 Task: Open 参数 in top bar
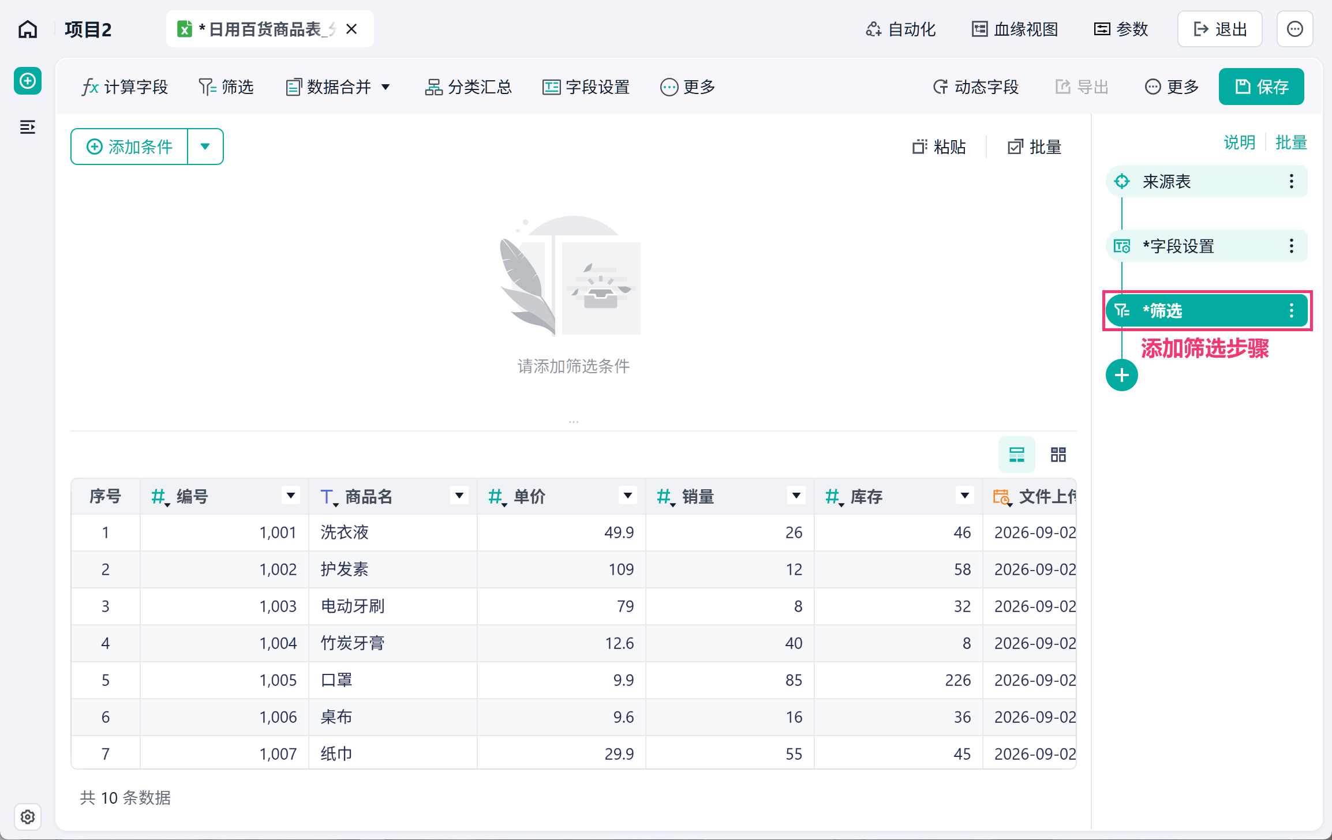(x=1121, y=29)
